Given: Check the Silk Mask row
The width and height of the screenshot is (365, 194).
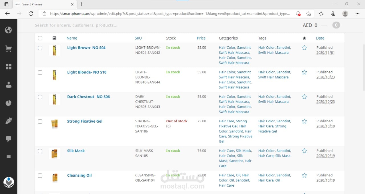Looking at the screenshot, I should pyautogui.click(x=40, y=151).
